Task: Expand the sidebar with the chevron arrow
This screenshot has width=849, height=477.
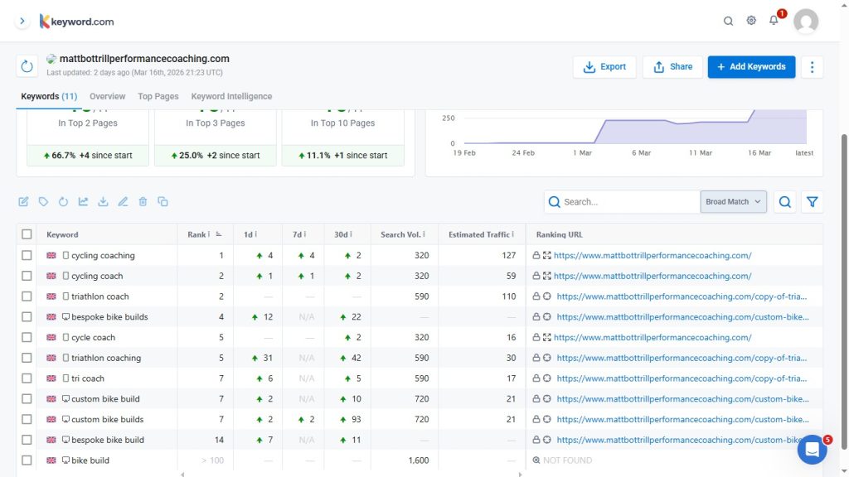Action: click(22, 21)
